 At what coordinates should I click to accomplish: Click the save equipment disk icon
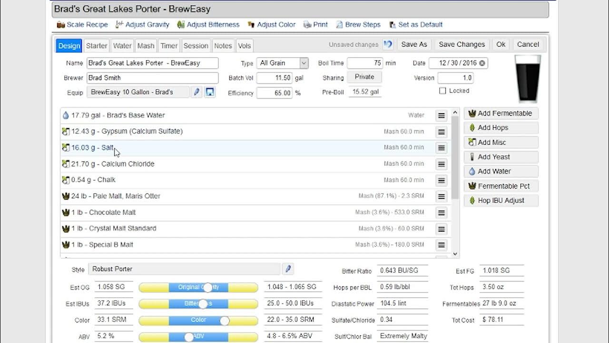(x=210, y=92)
